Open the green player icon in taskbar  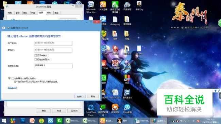(x=60, y=121)
